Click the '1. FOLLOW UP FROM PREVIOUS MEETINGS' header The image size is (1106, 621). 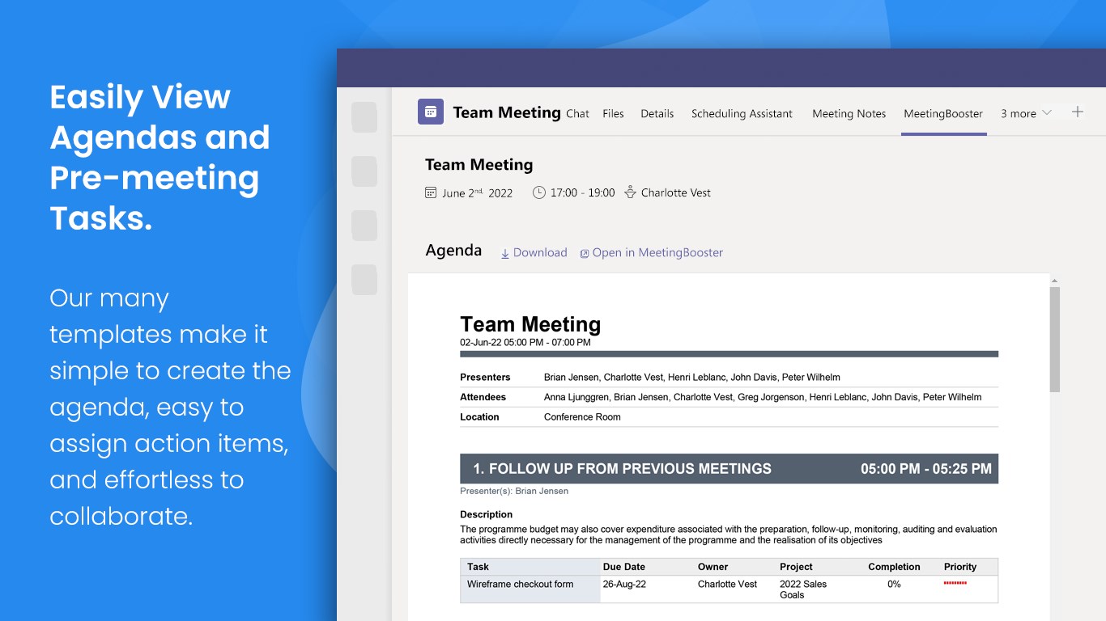tap(622, 469)
